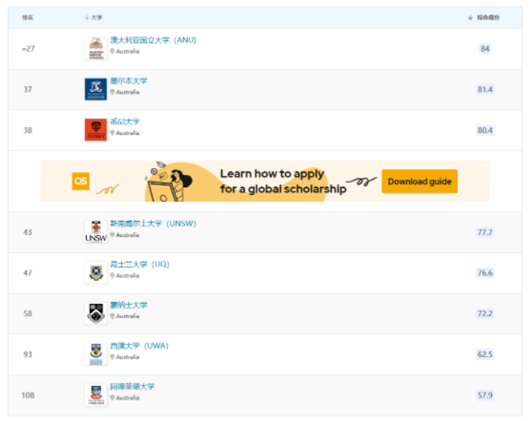
Task: Click the QS logo in the banner
Action: tap(81, 181)
